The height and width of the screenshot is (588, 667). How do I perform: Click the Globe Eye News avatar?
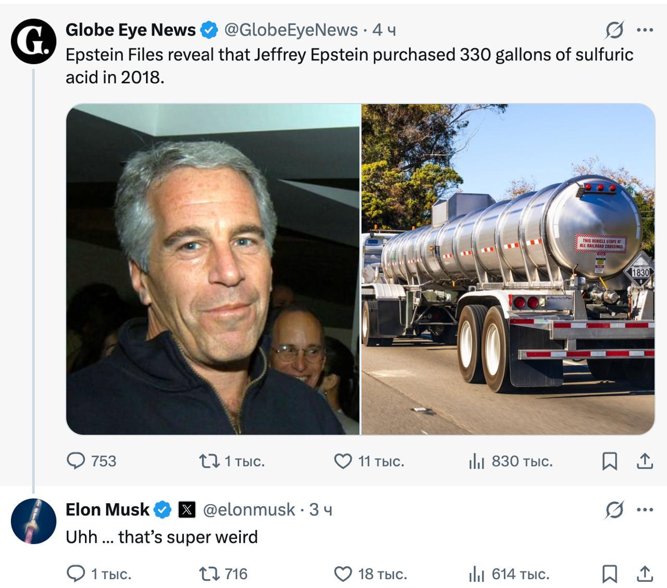[33, 42]
